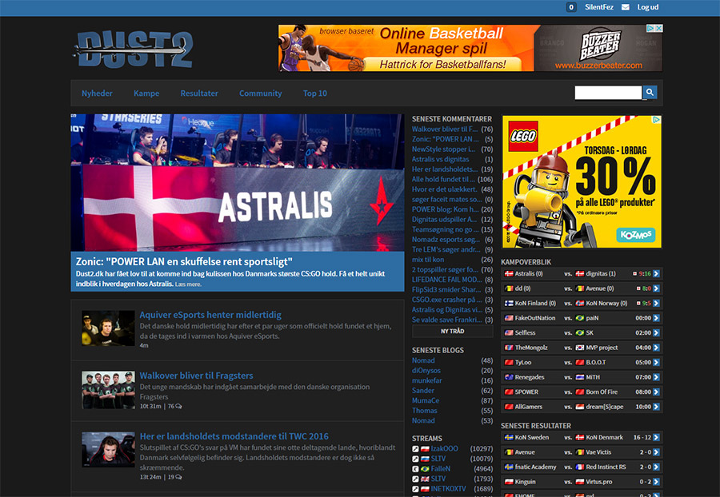
Task: Open fnatic Academy vs Red Instinct arrow
Action: coord(656,467)
